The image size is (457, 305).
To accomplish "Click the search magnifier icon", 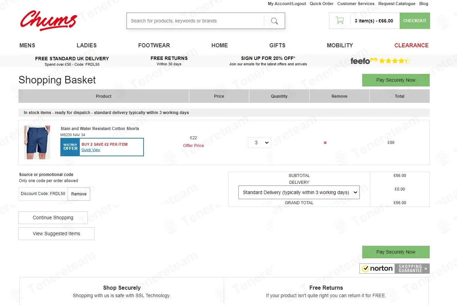I will pos(275,21).
